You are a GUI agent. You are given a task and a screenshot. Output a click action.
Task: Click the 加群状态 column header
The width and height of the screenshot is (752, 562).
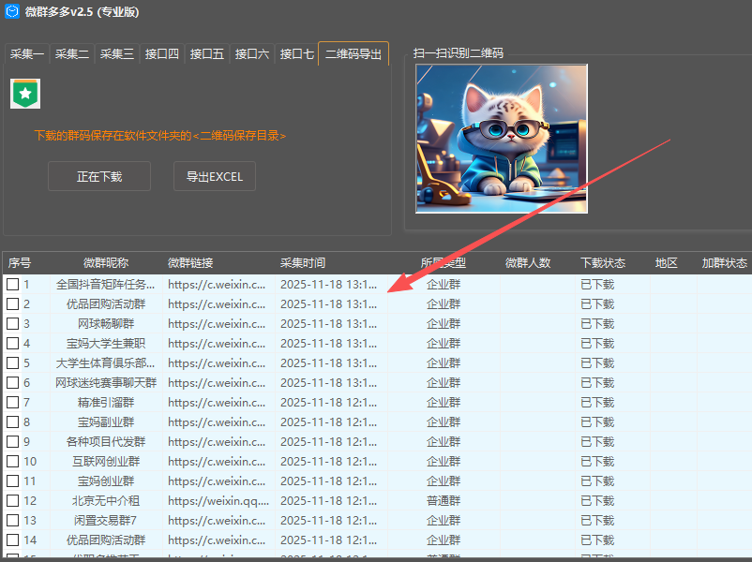(x=724, y=263)
